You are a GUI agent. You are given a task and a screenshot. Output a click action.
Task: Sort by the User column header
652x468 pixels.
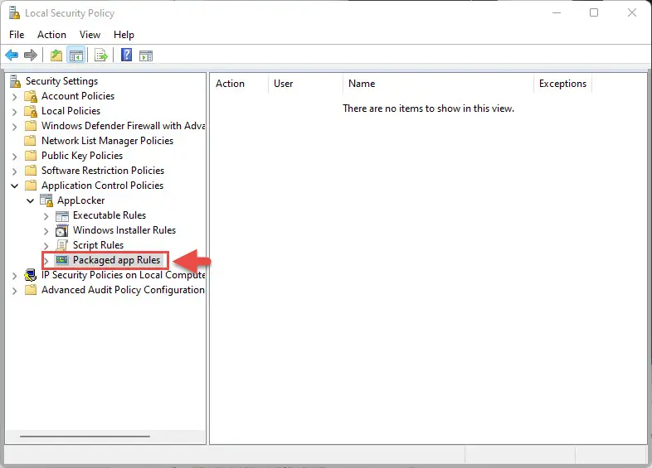pyautogui.click(x=305, y=84)
